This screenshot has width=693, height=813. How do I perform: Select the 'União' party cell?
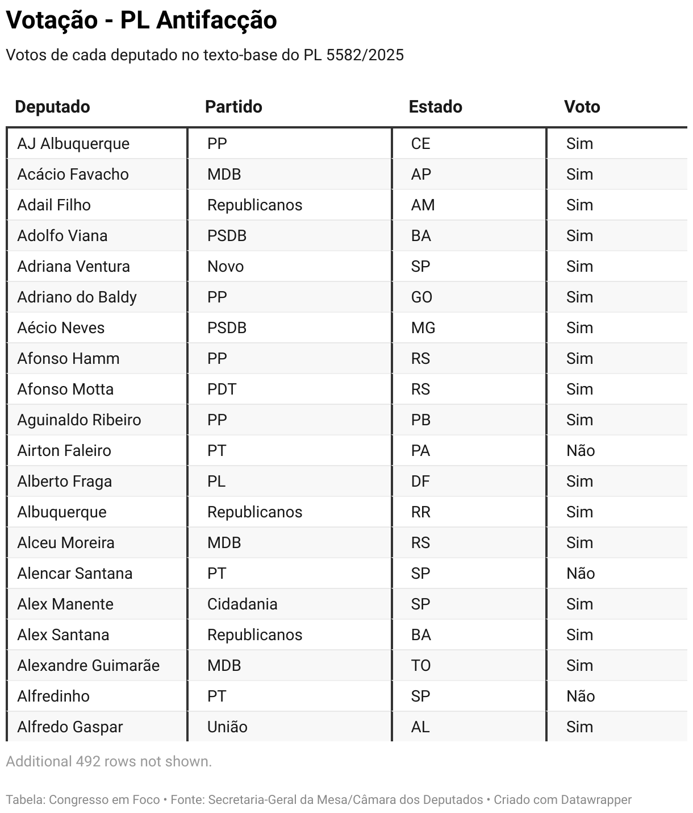[227, 727]
